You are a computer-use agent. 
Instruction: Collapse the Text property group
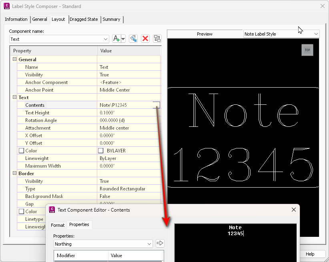click(x=14, y=97)
